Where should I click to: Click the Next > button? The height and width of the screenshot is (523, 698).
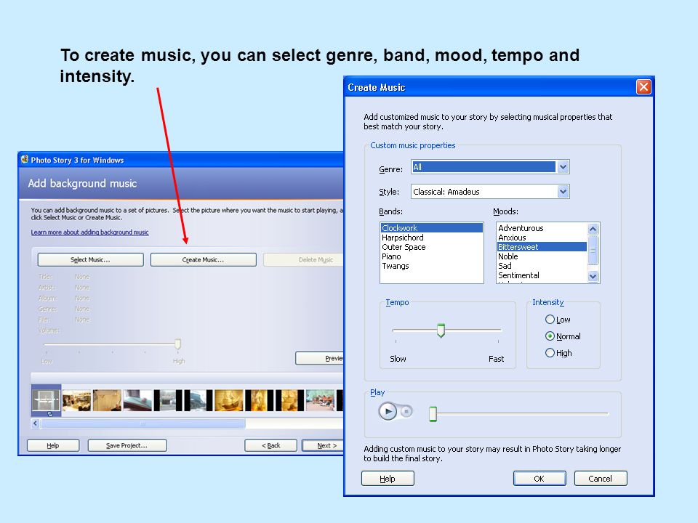click(x=323, y=445)
